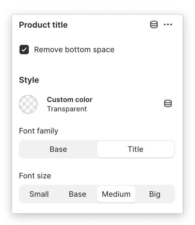Image resolution: width=195 pixels, height=225 pixels.
Task: Click the Font size label
Action: tap(35, 176)
